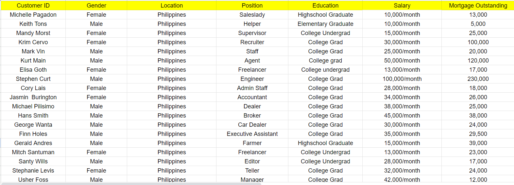Click the 29,500 mortgage value cell
The image size is (514, 185).
click(x=478, y=134)
